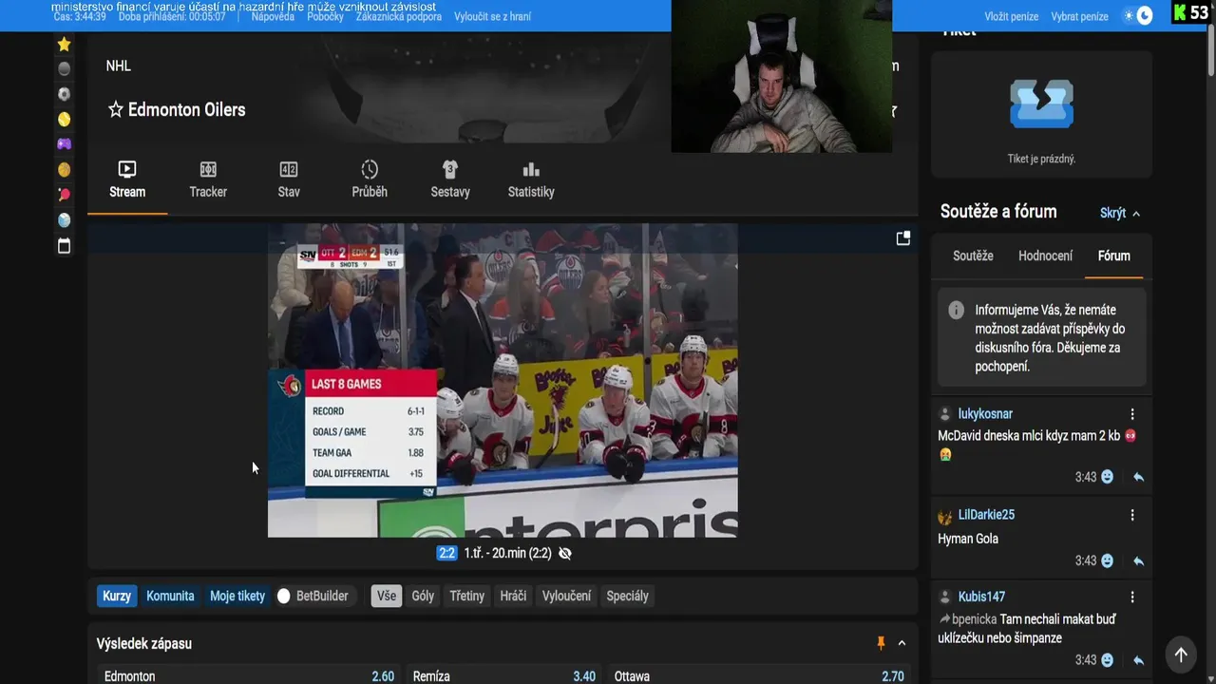Switch to the Tracker tab
Screen dimensions: 1216x684
208,180
